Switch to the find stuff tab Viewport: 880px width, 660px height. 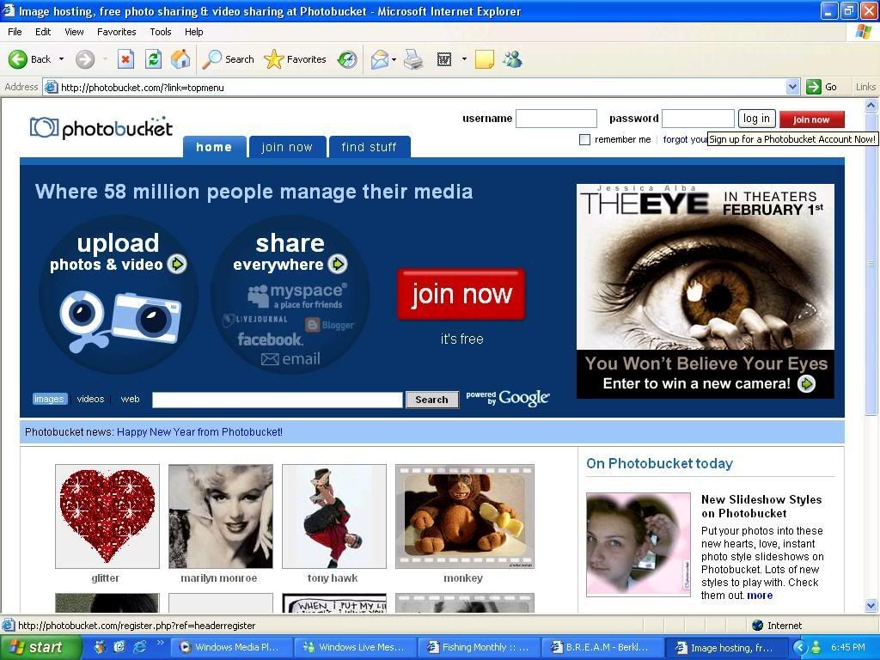click(x=370, y=147)
